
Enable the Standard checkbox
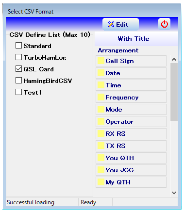point(18,46)
